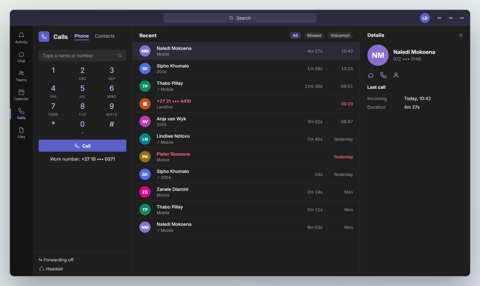
Task: Click the top Search bar
Action: coord(240,18)
